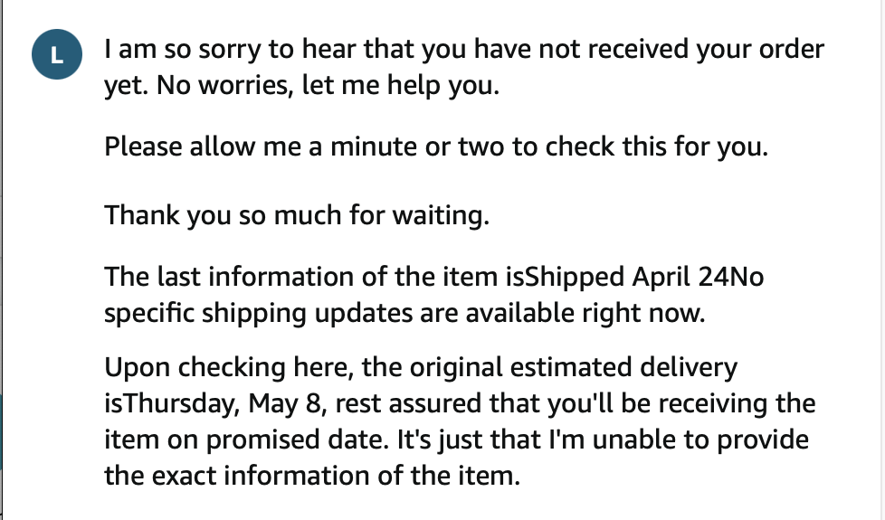Click the final line "the exact information of the item."
This screenshot has height=520, width=885.
point(312,476)
